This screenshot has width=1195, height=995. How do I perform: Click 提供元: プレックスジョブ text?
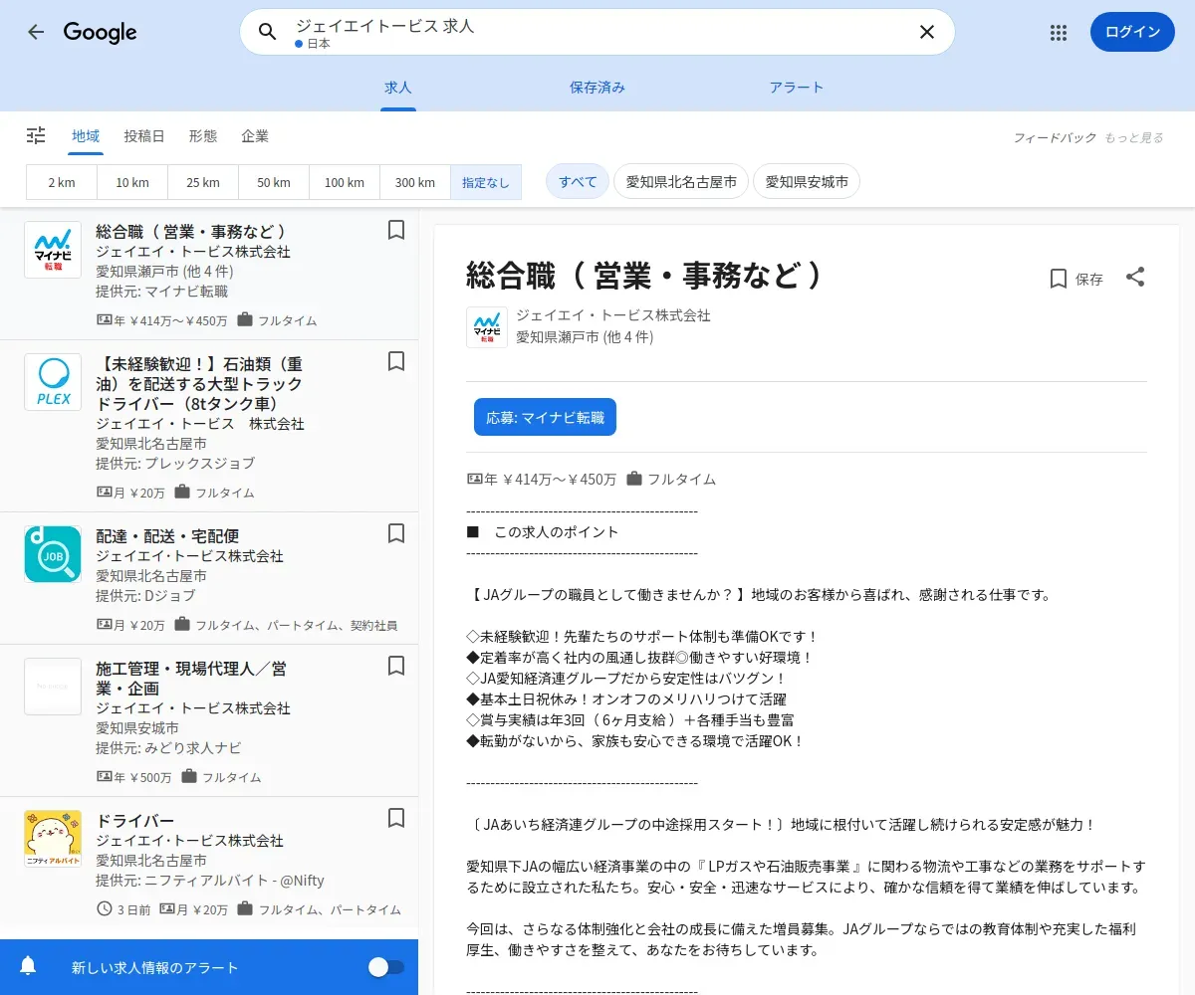click(175, 464)
